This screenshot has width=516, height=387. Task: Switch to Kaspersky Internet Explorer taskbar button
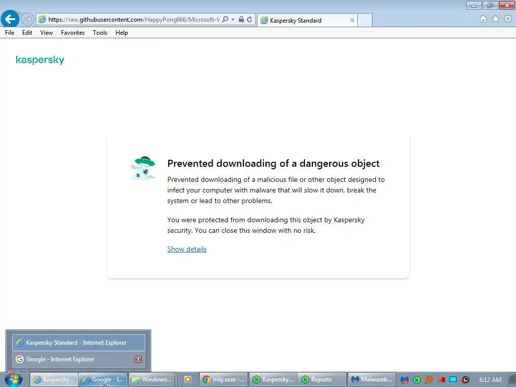pyautogui.click(x=54, y=379)
